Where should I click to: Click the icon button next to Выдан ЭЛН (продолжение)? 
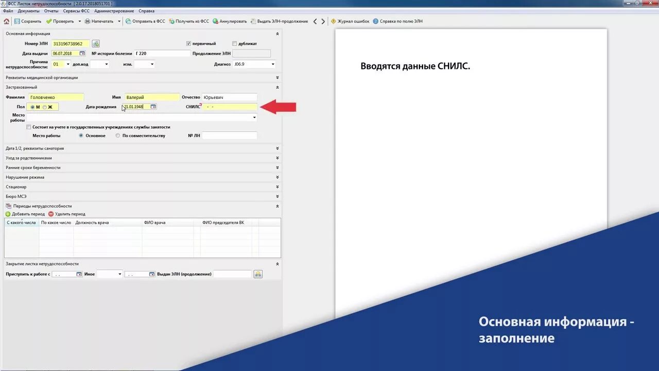coord(258,274)
